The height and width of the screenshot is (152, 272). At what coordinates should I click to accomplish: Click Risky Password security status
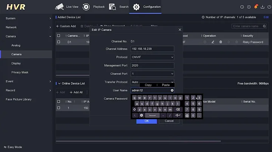tap(253, 42)
